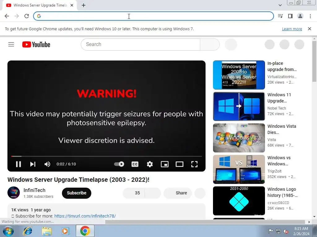Image resolution: width=317 pixels, height=237 pixels.
Task: Launch Internet Explorer from taskbar
Action: [28, 231]
